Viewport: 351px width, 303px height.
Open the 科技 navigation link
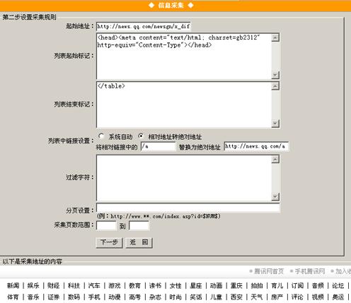(74, 285)
